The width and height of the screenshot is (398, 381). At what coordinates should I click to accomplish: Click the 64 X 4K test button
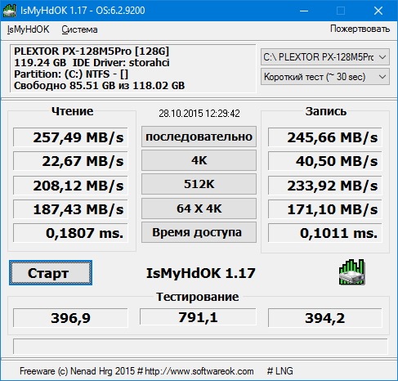point(199,208)
